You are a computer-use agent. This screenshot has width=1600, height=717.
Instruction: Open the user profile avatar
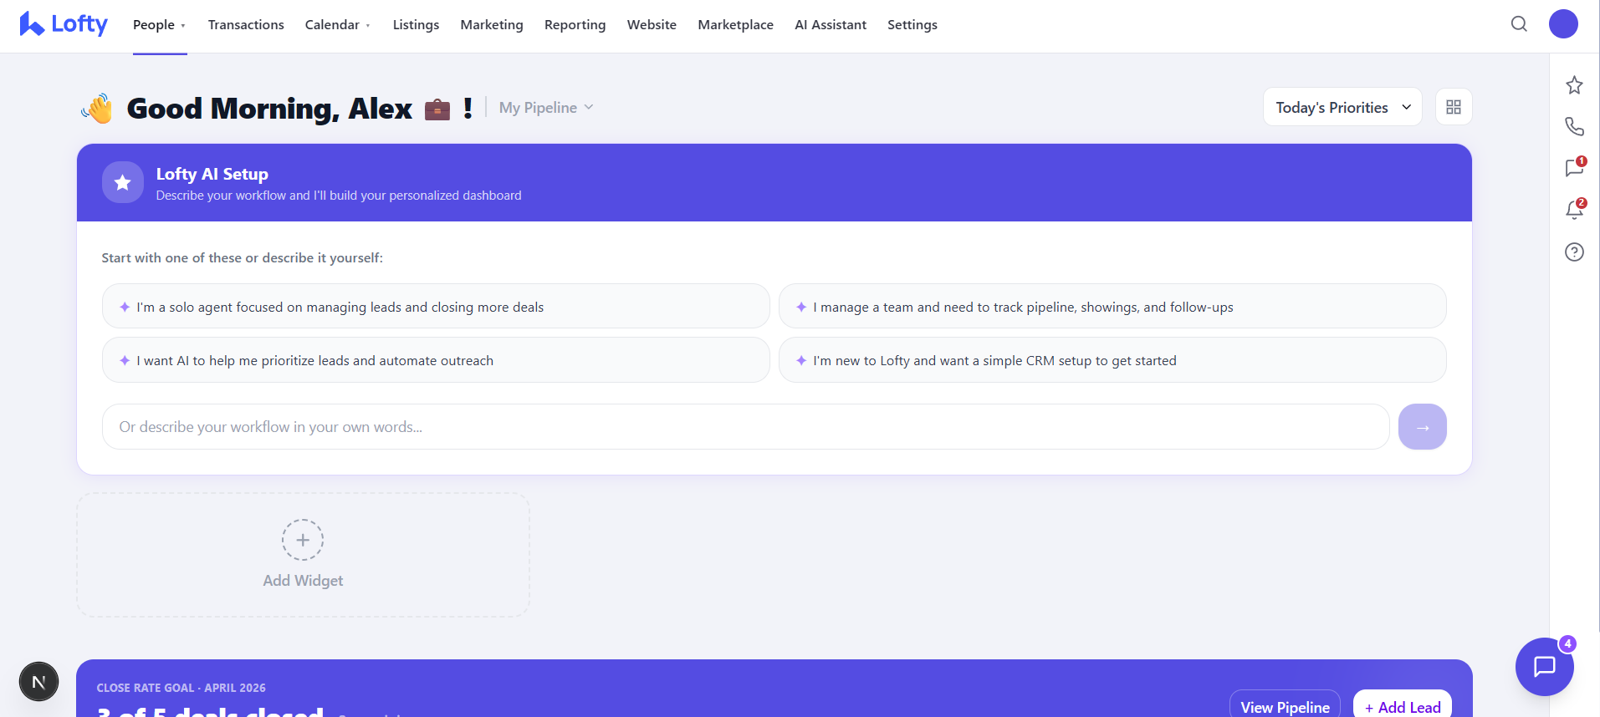1563,24
